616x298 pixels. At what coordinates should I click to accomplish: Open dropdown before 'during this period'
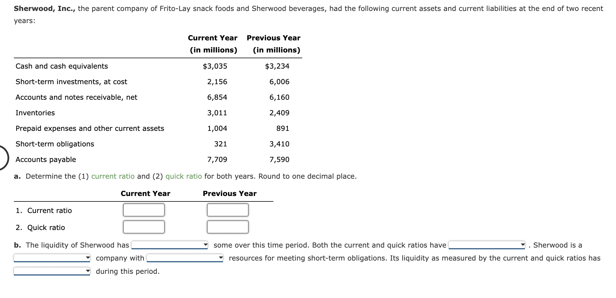(51, 271)
